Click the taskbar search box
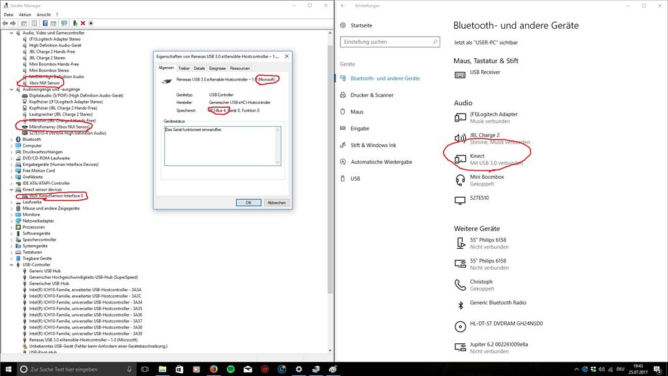Viewport: 668px width, 376px height. (x=77, y=369)
